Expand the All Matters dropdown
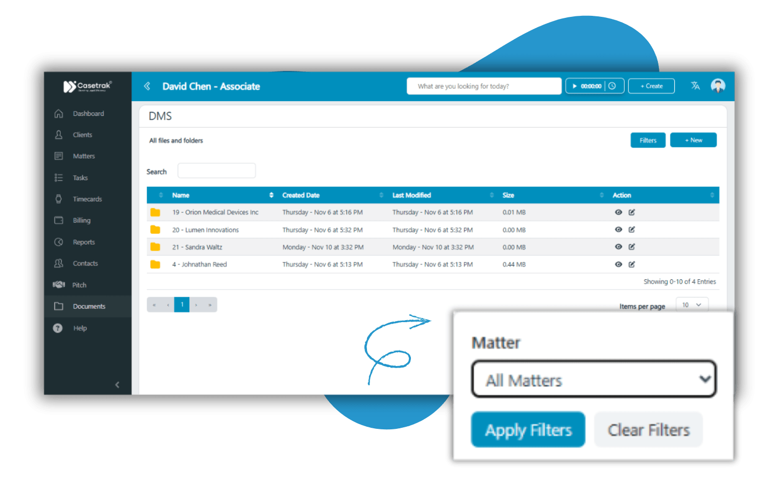Screen dimensions: 784x485 click(594, 379)
